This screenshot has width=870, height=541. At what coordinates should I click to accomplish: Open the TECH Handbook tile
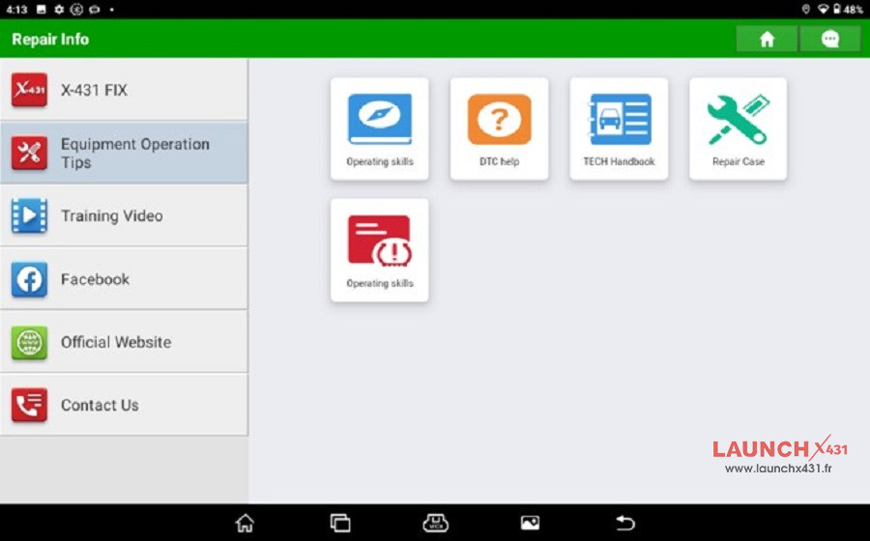click(619, 128)
